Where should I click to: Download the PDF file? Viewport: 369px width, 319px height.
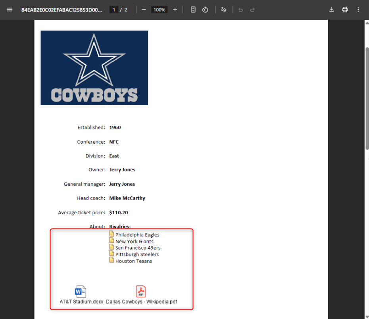pos(332,10)
